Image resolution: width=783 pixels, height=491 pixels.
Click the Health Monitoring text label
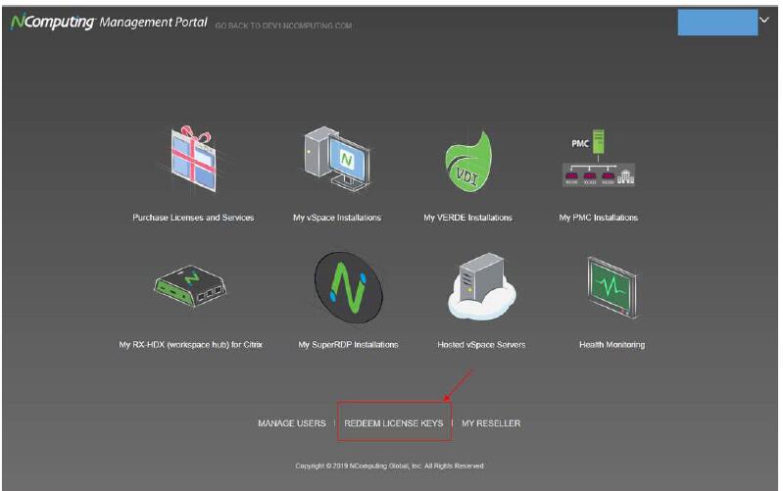612,345
